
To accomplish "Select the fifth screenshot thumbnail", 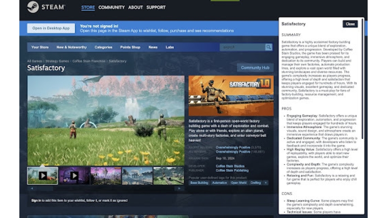I will click(x=169, y=175).
